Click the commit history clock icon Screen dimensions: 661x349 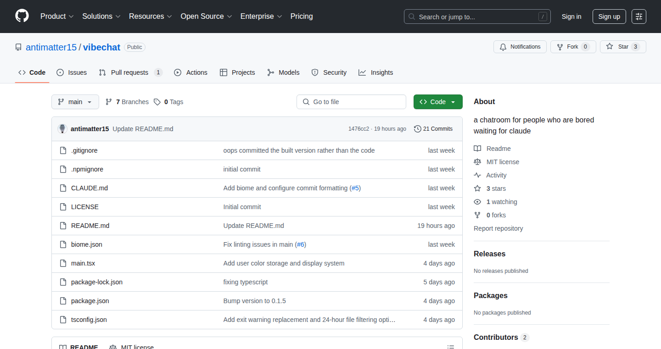[417, 129]
